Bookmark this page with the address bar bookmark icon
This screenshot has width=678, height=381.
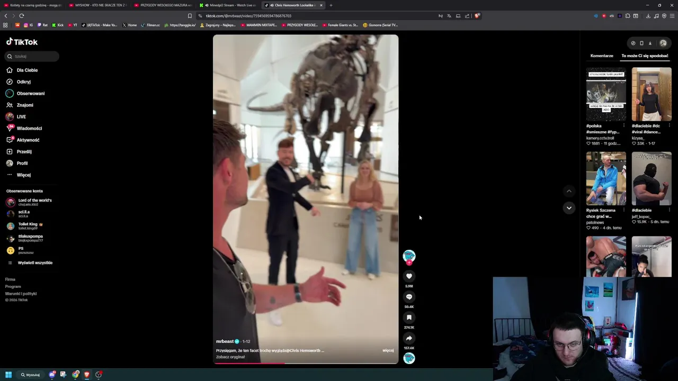click(190, 16)
